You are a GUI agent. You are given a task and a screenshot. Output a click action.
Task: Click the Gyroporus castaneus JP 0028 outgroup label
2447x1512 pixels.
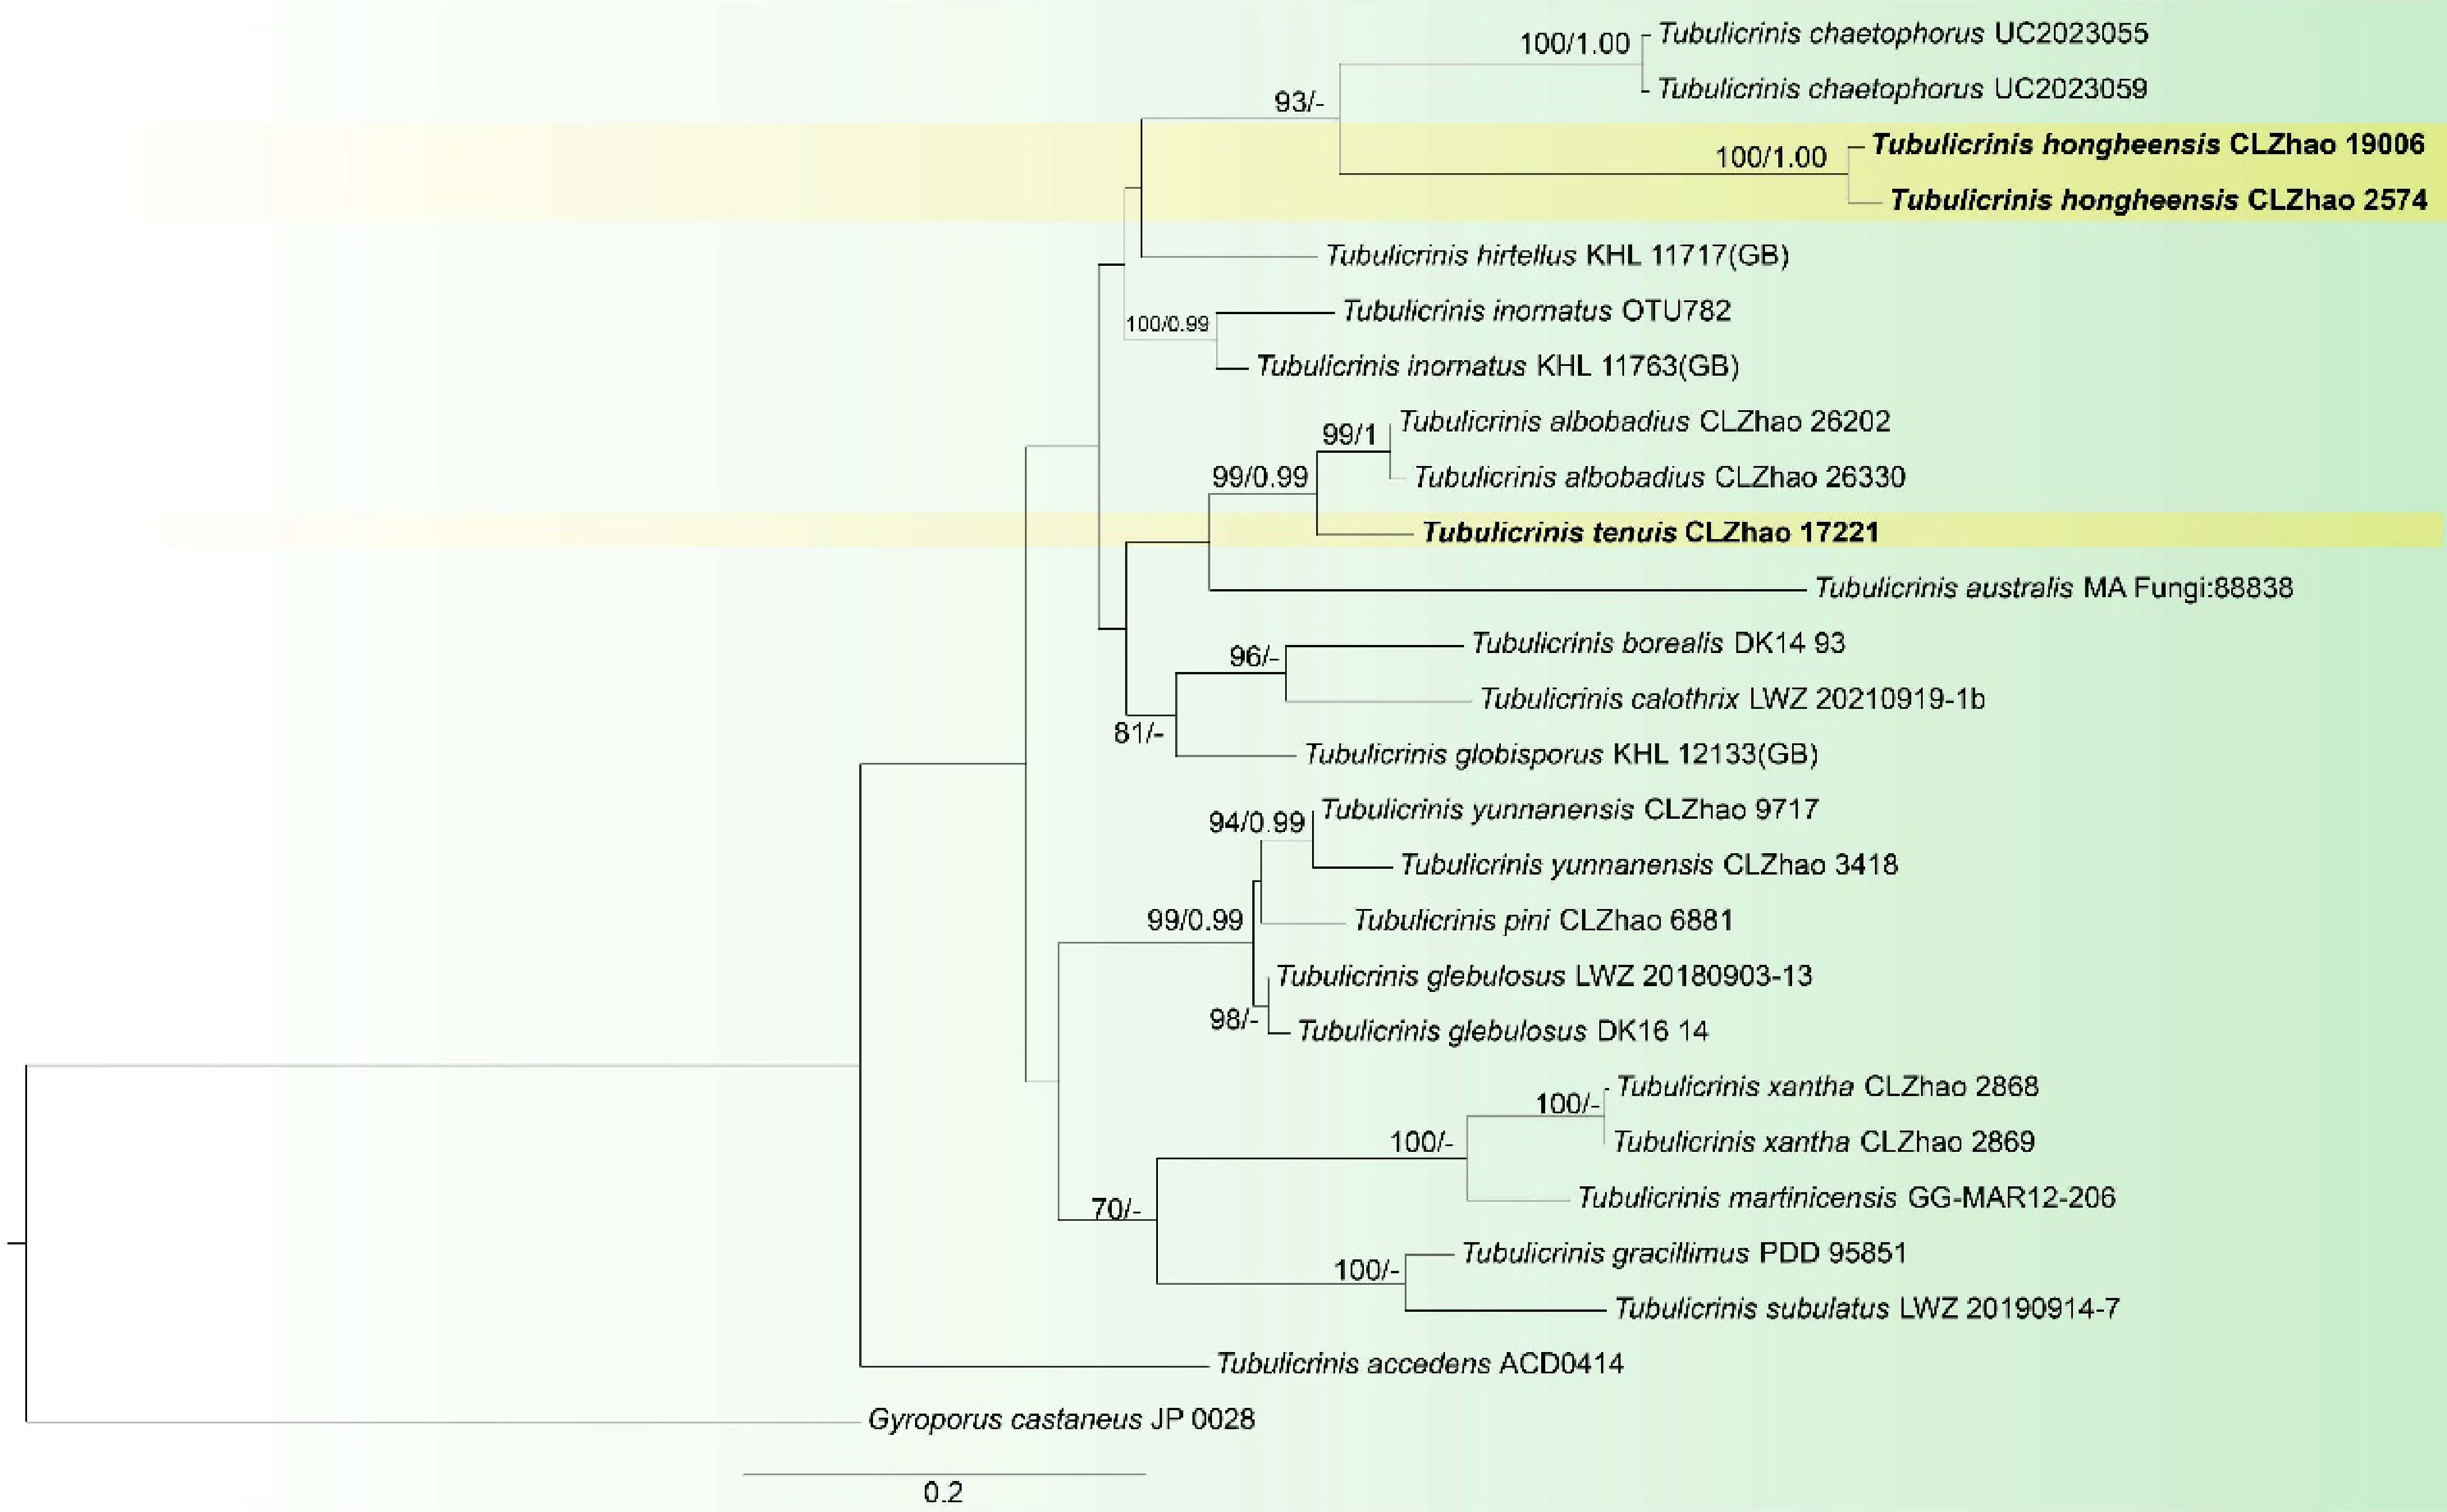click(x=1061, y=1419)
